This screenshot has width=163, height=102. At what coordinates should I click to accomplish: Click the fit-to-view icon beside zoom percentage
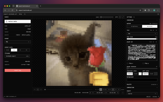pos(120,17)
